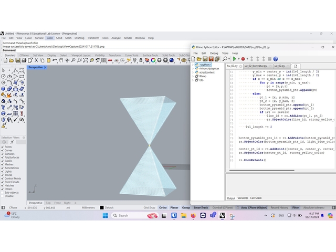
Task: Expand the rhinoscriptsyntax tree node
Action: pos(193,69)
